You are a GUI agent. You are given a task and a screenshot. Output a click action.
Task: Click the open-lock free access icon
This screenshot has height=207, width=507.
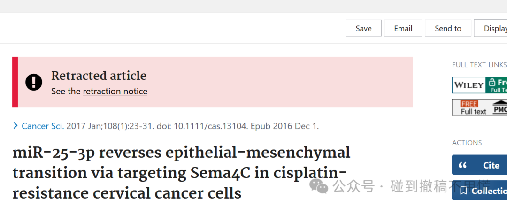pos(492,82)
